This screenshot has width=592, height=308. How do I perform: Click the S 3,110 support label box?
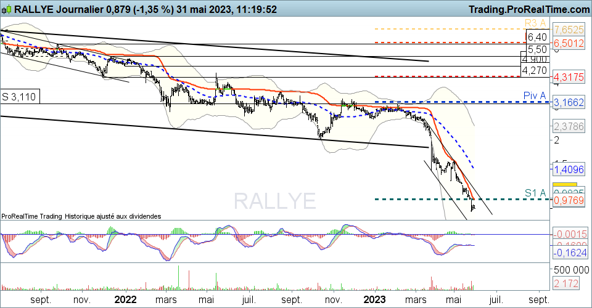pos(20,97)
